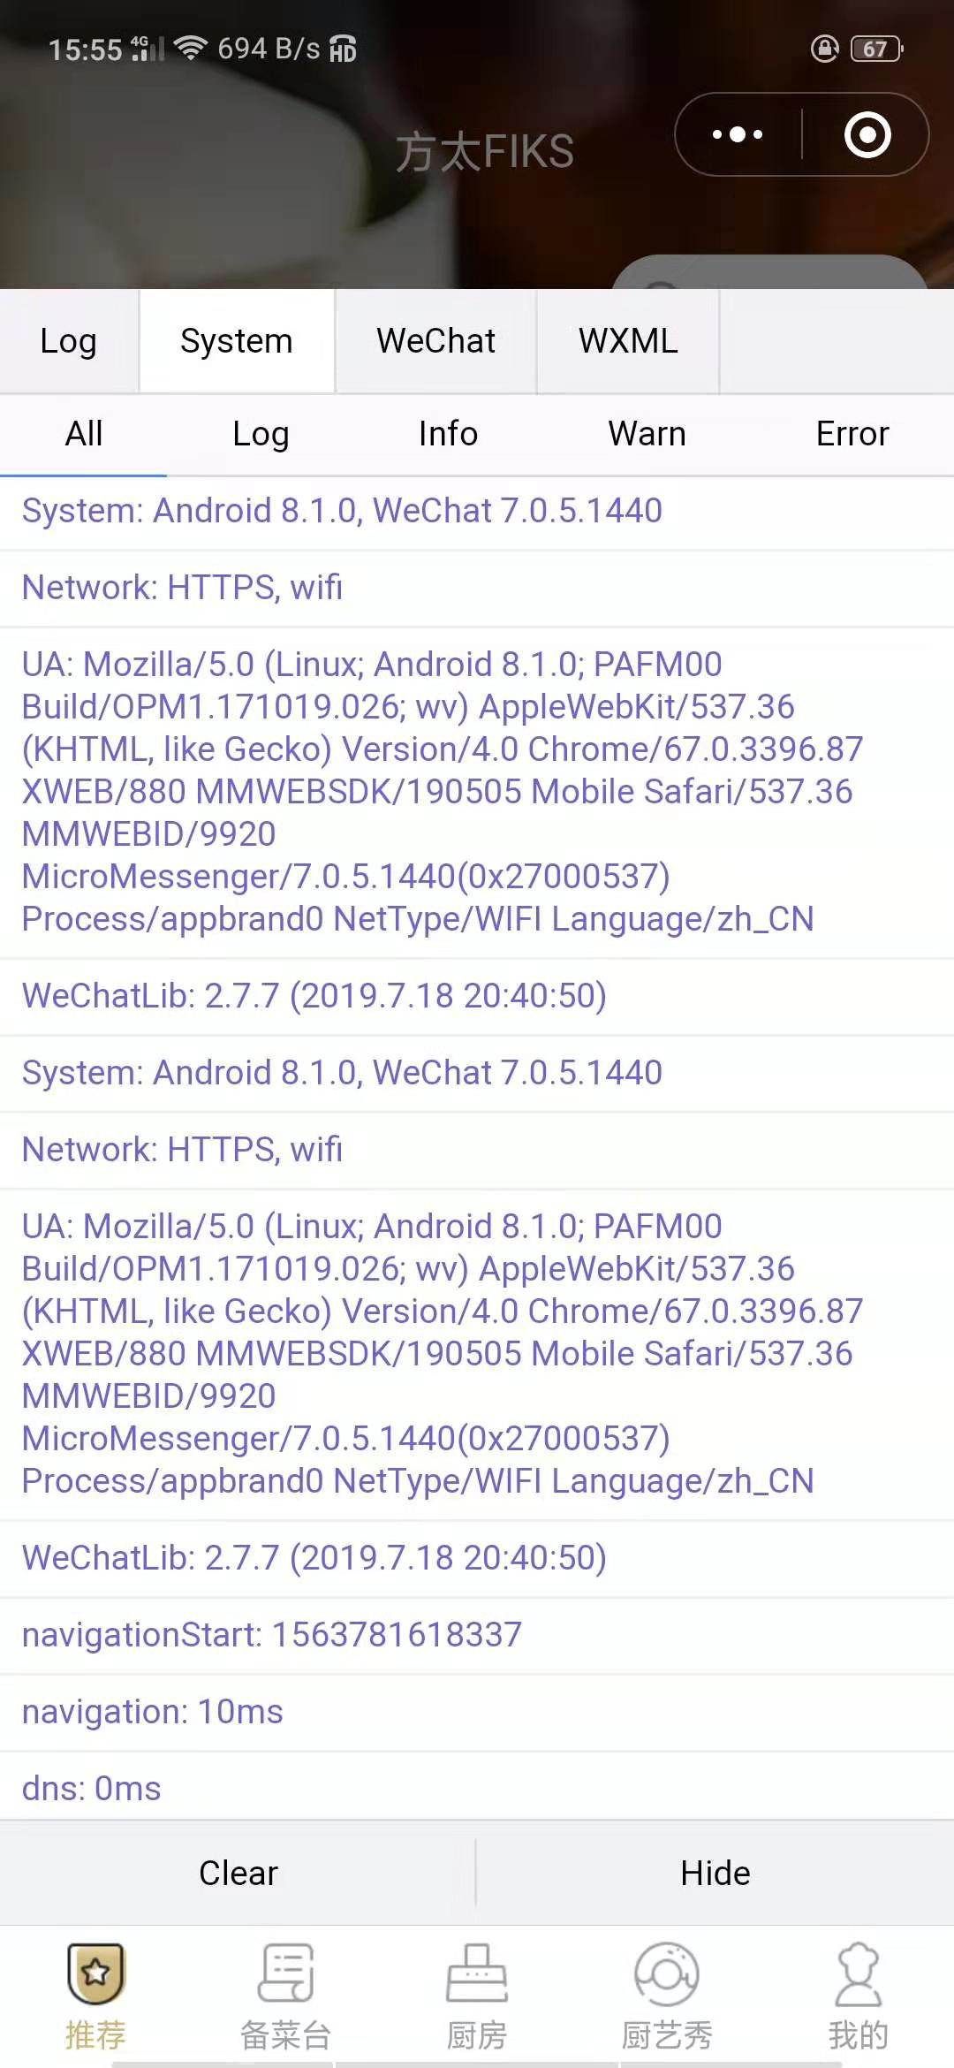Filter logs by Warn level

[x=647, y=434]
